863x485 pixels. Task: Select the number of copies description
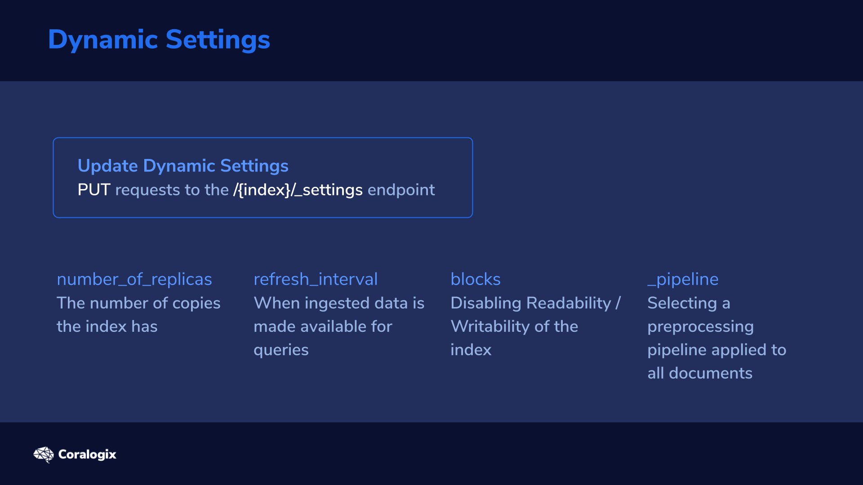click(138, 315)
